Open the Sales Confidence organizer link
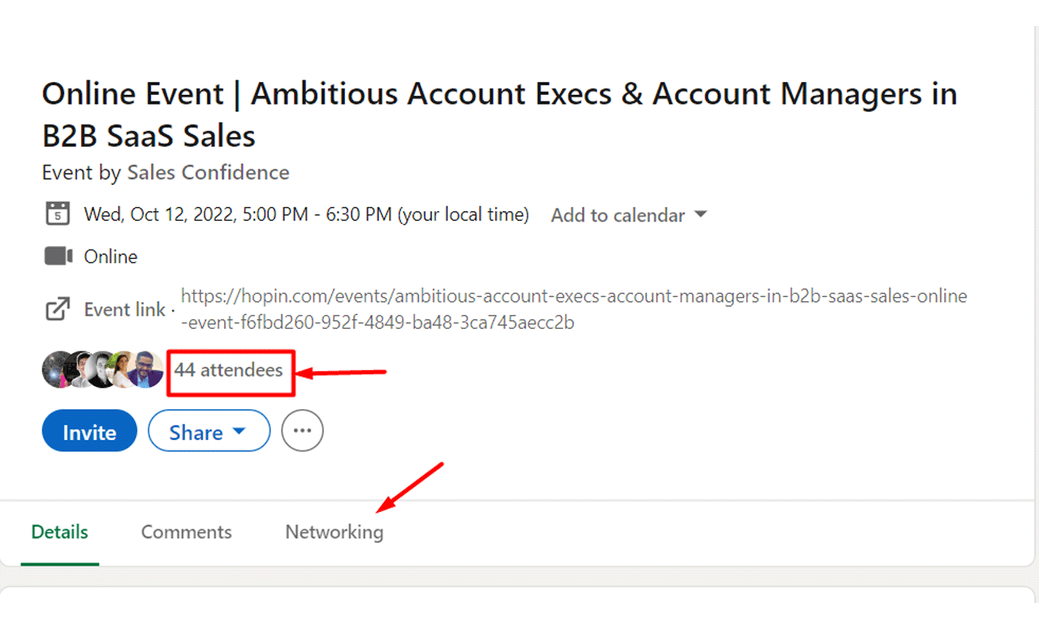The height and width of the screenshot is (629, 1039). [208, 173]
